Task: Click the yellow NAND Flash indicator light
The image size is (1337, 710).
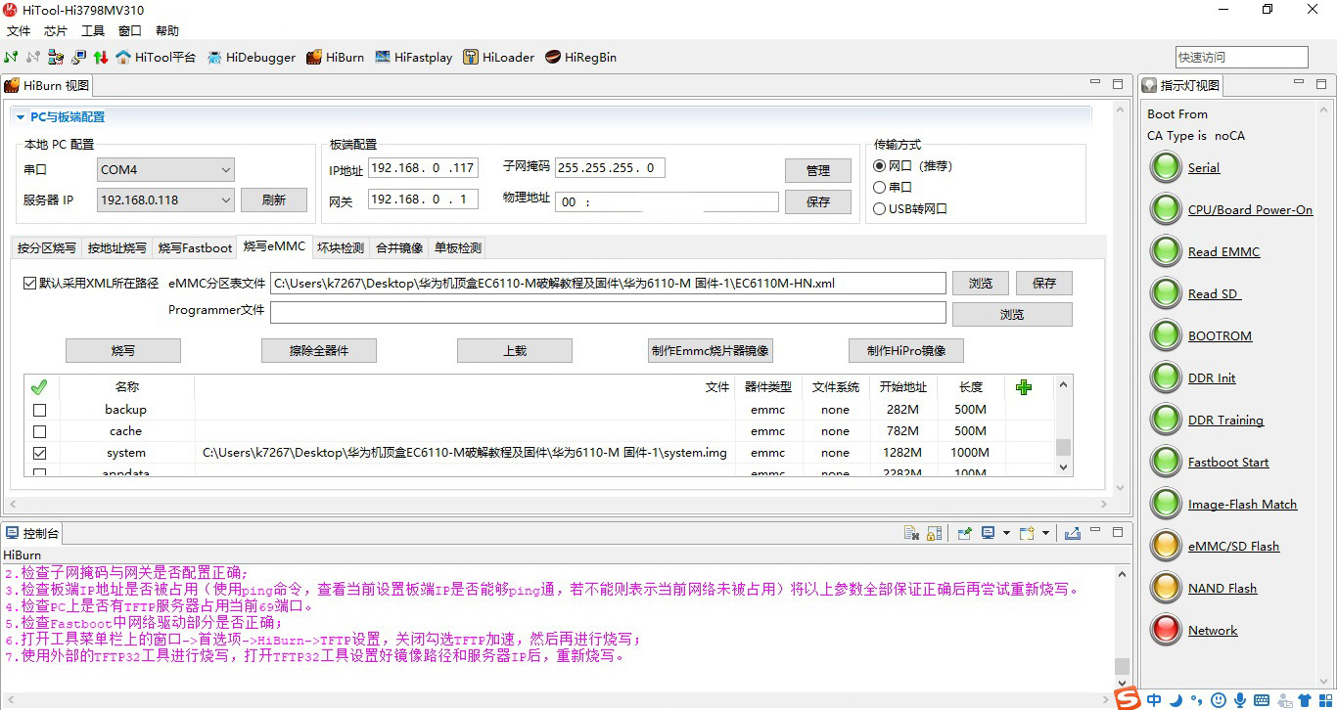Action: pos(1166,588)
